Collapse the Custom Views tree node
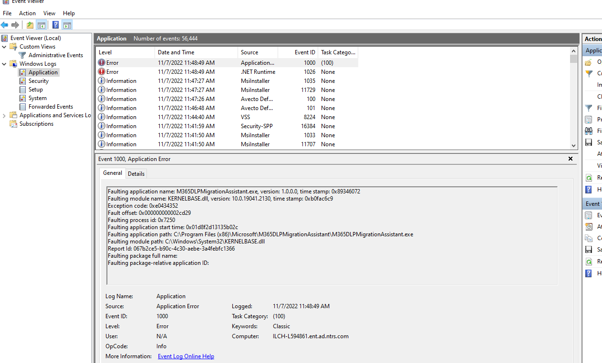602x363 pixels. pyautogui.click(x=4, y=46)
